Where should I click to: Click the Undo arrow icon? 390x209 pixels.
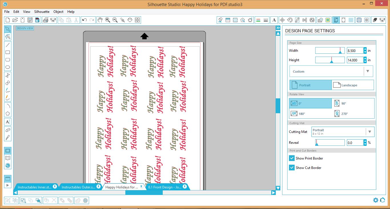(x=84, y=20)
